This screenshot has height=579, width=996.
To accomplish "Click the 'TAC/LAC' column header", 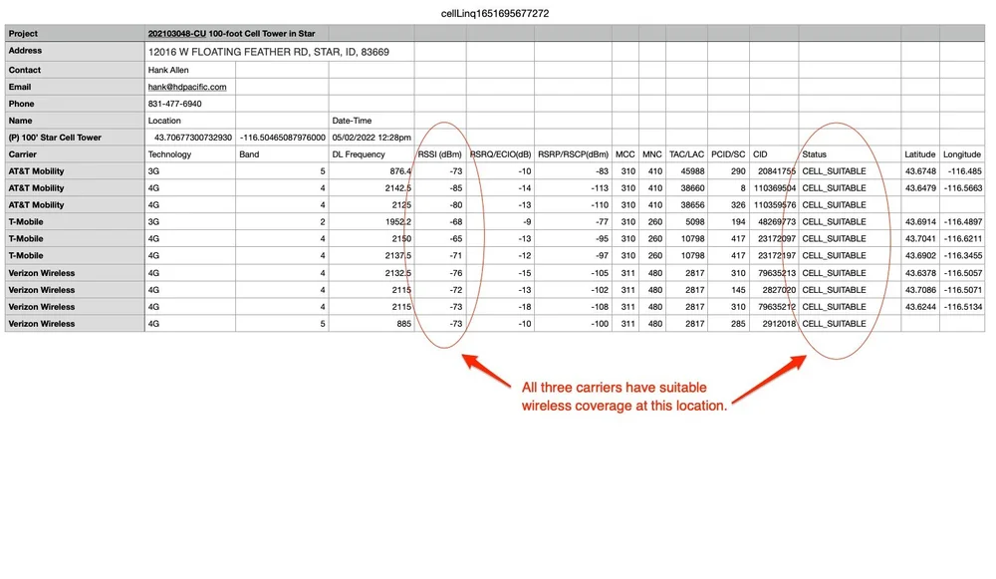I will click(686, 154).
